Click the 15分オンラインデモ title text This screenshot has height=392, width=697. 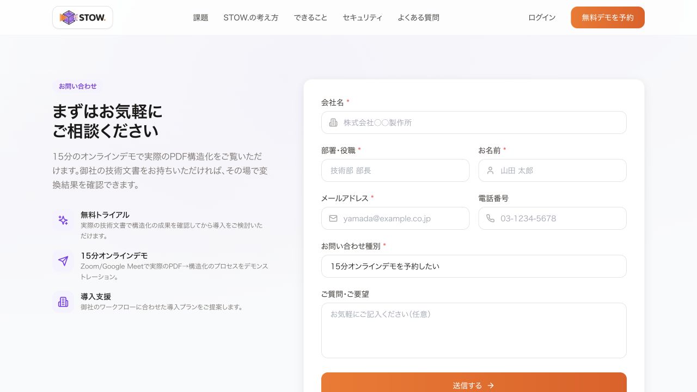tap(114, 255)
